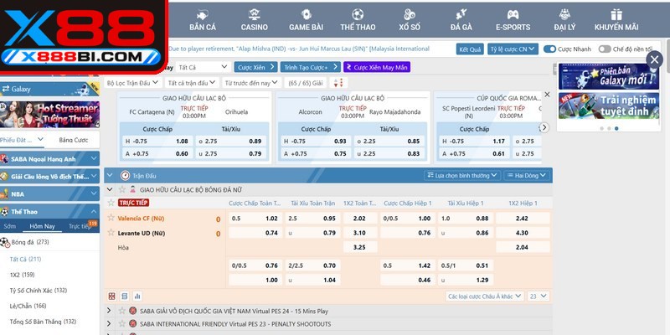
Task: Select Lẻ/Chẵn (166) market filter
Action: coord(28,306)
